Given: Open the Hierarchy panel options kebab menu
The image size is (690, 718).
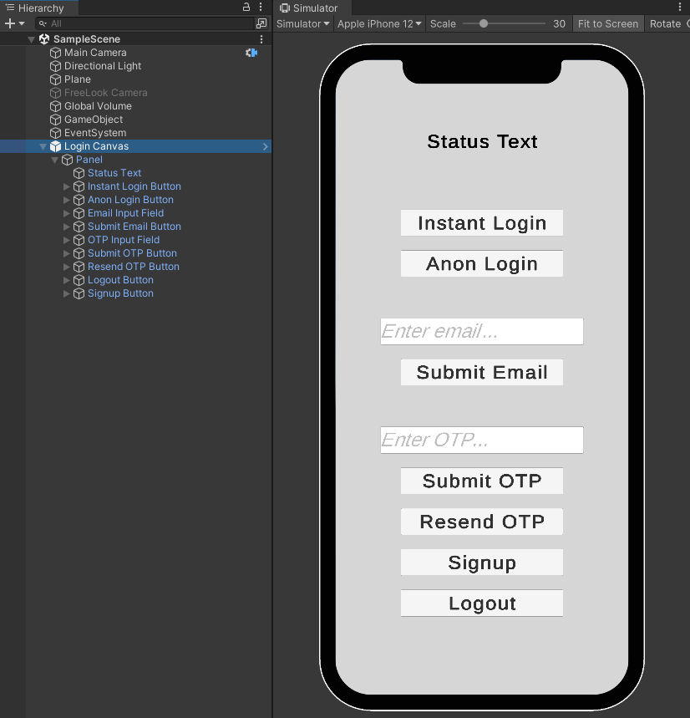Looking at the screenshot, I should pyautogui.click(x=261, y=7).
